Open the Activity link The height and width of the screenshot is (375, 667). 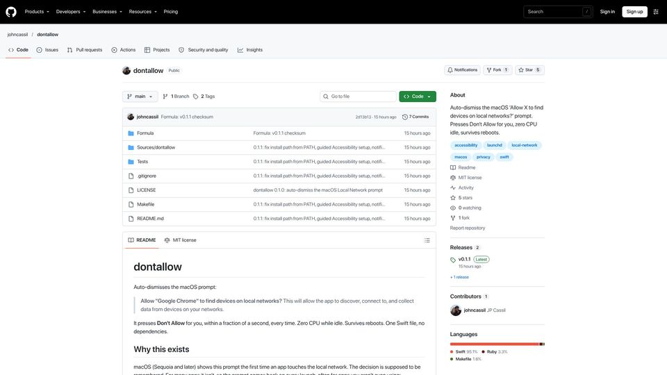coord(462,188)
